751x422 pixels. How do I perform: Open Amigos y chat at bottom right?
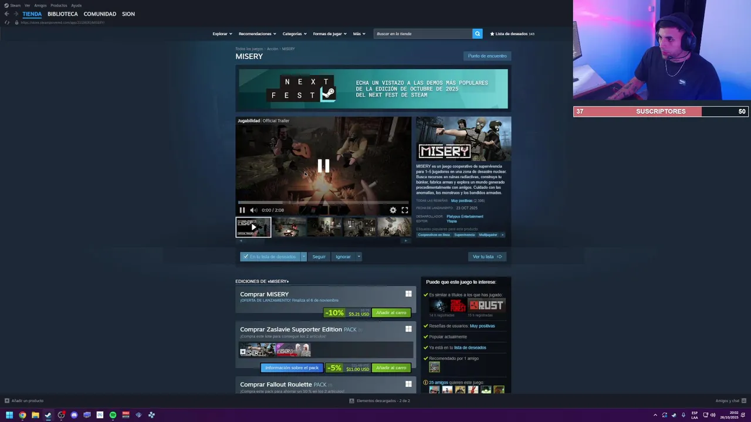pos(731,401)
